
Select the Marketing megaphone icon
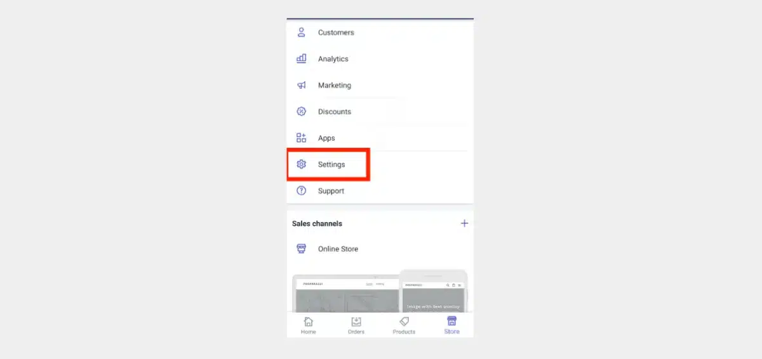pyautogui.click(x=301, y=85)
